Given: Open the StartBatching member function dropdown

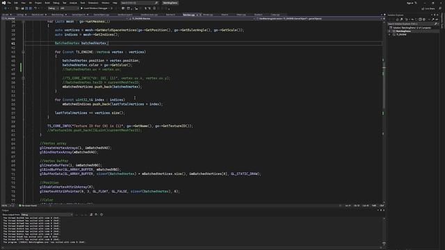Looking at the screenshot, I should pos(319,19).
